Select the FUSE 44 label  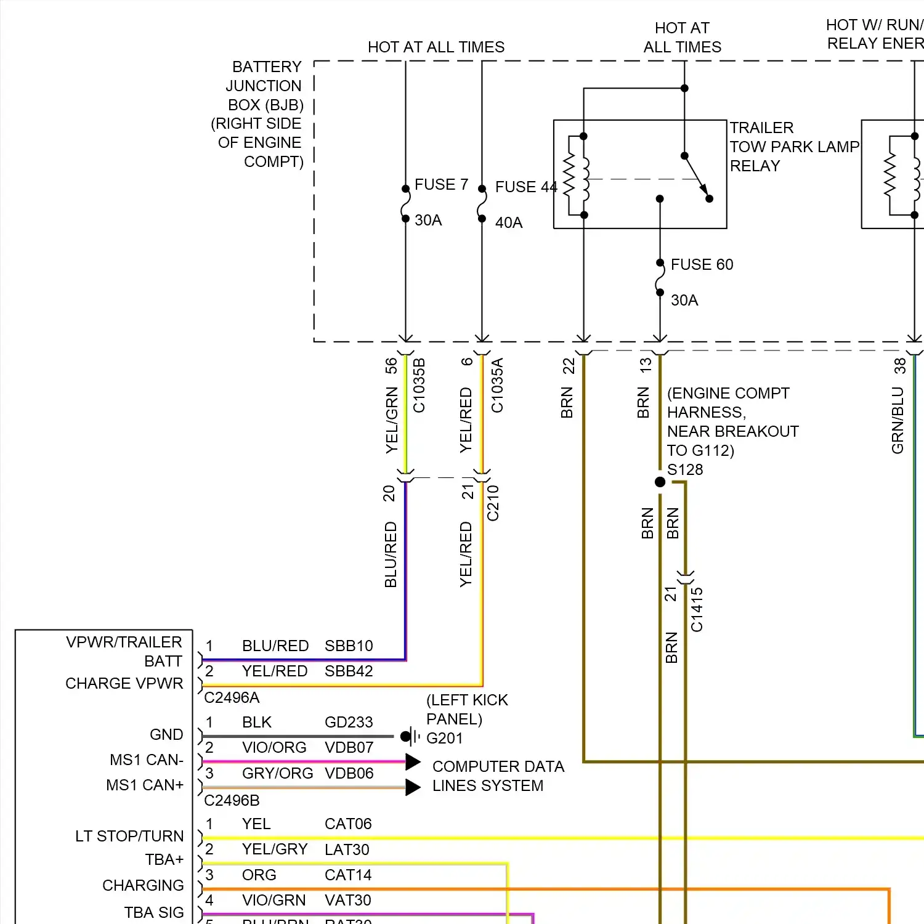click(x=526, y=187)
